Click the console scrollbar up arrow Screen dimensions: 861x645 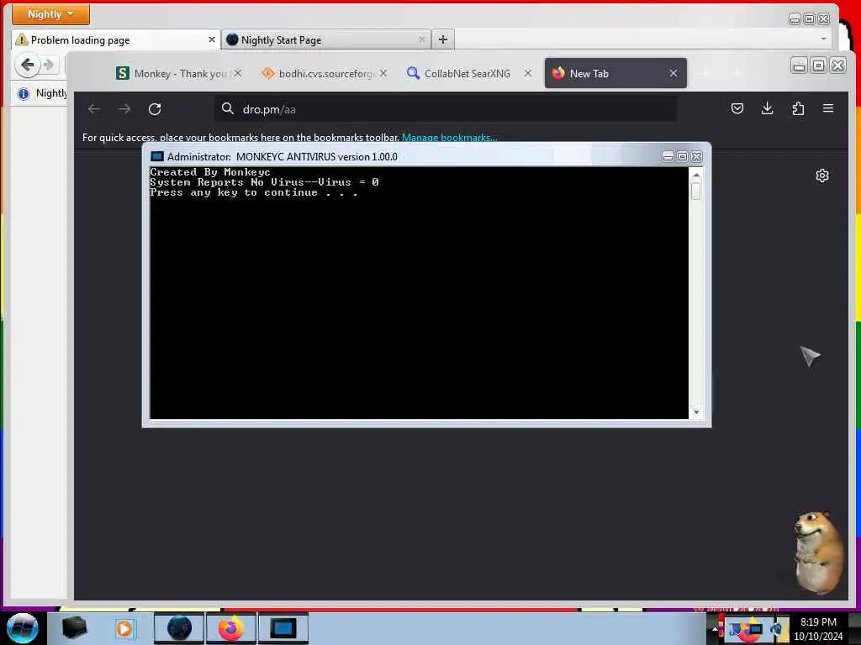click(x=696, y=176)
